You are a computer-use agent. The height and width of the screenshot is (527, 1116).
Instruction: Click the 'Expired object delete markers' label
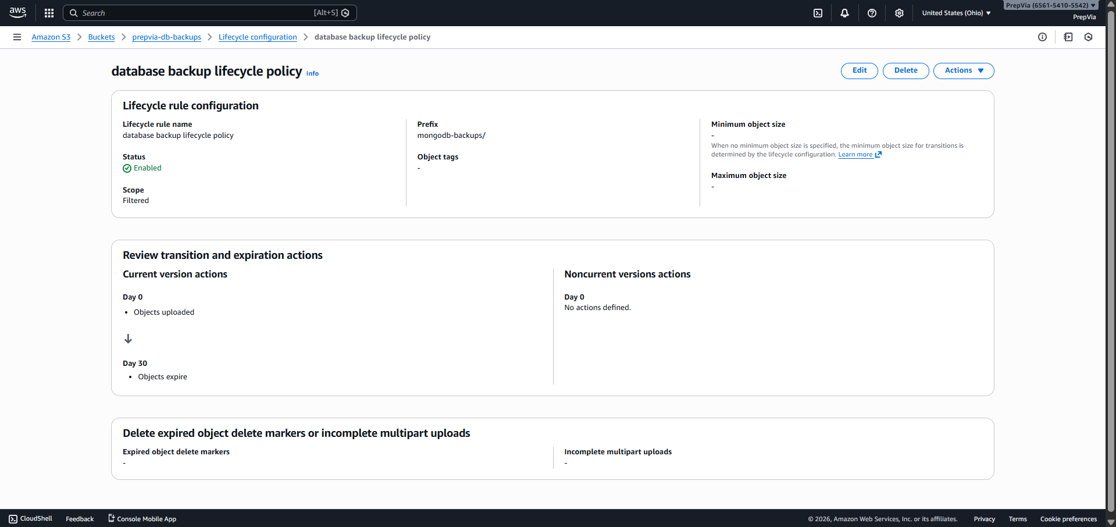pyautogui.click(x=176, y=452)
